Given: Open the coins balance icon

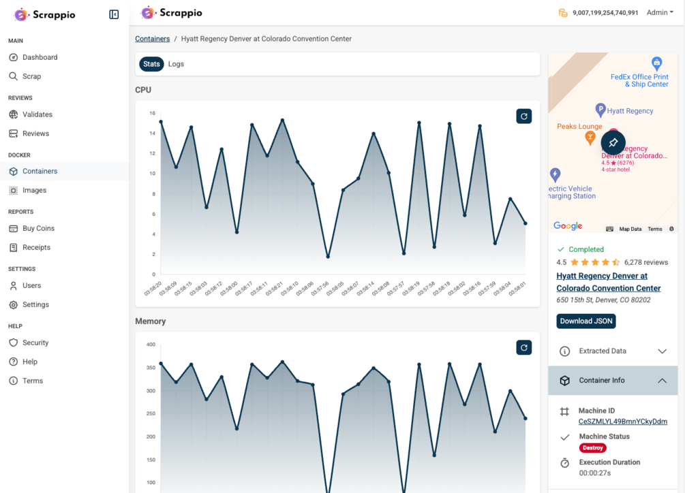Looking at the screenshot, I should 563,13.
